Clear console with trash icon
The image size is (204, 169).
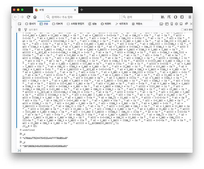pyautogui.click(x=19, y=30)
